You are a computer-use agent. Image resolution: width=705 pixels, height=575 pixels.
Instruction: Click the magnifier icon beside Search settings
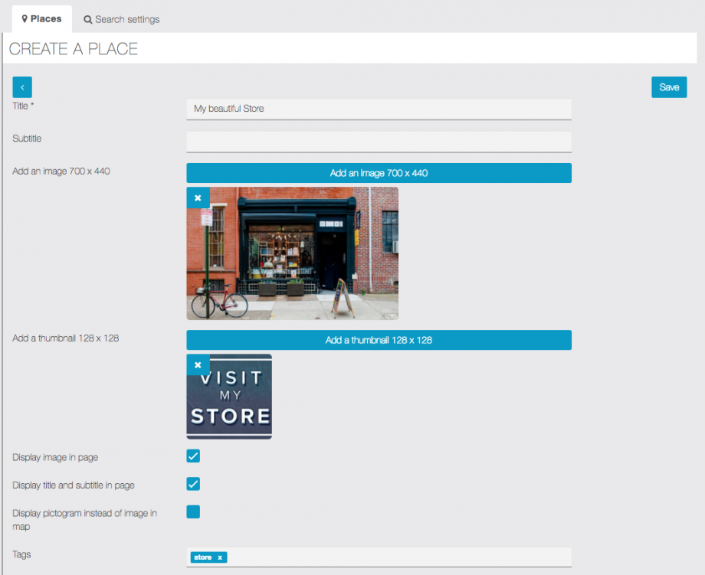pyautogui.click(x=88, y=19)
